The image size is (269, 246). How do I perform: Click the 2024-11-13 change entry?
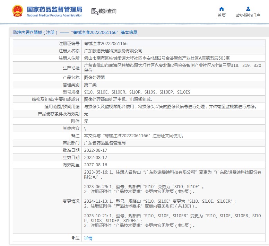point(160,203)
